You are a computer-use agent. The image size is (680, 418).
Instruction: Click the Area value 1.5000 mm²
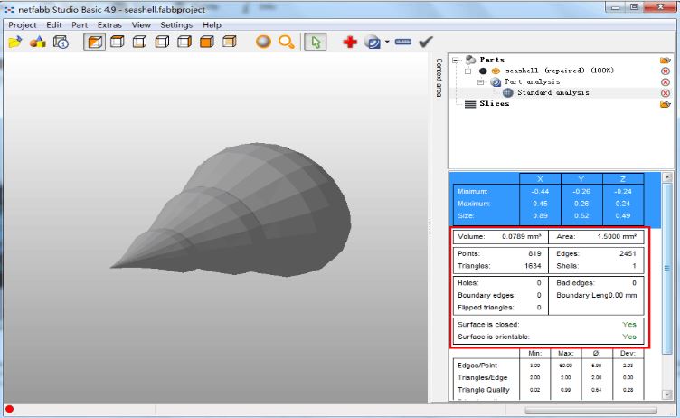(617, 236)
